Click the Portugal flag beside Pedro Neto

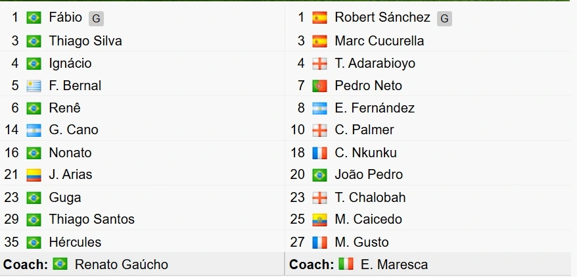click(x=319, y=86)
